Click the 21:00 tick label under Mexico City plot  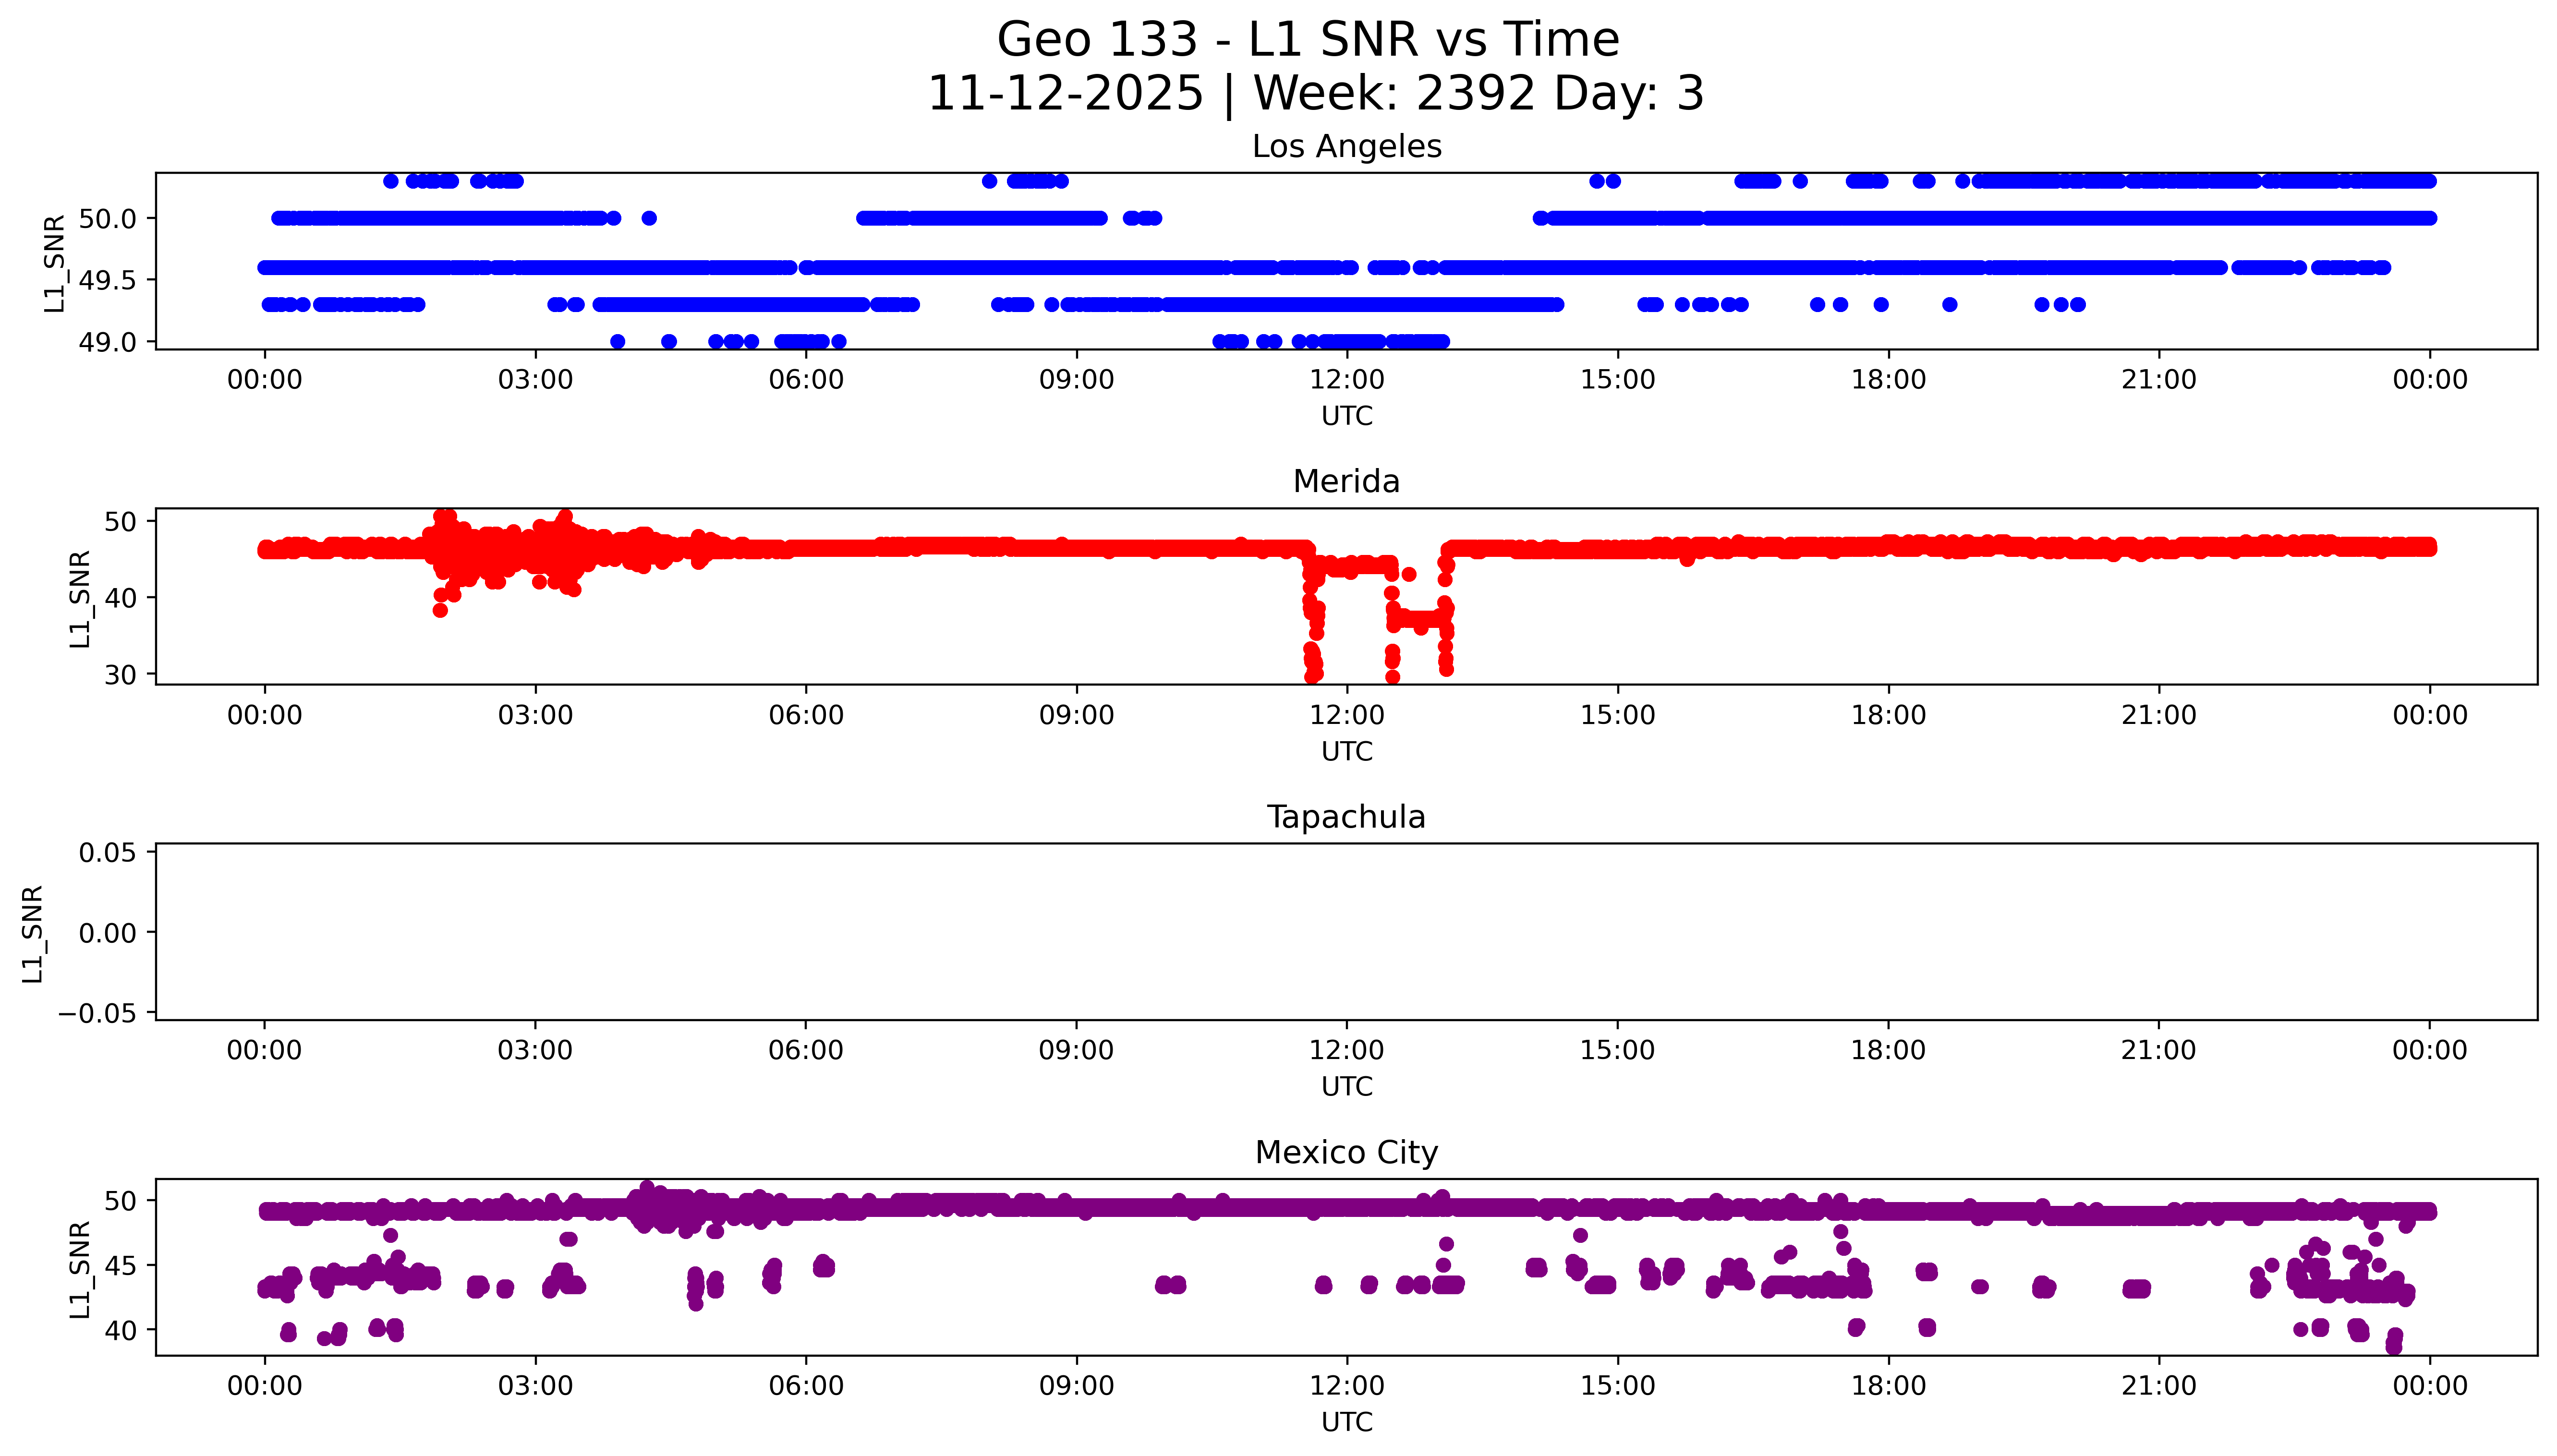(2158, 1386)
